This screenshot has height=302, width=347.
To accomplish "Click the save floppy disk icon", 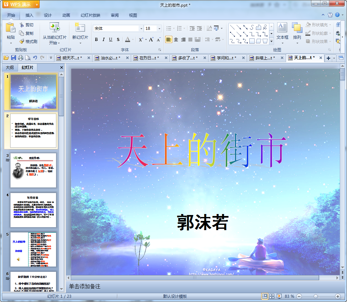I will pyautogui.click(x=13, y=58).
